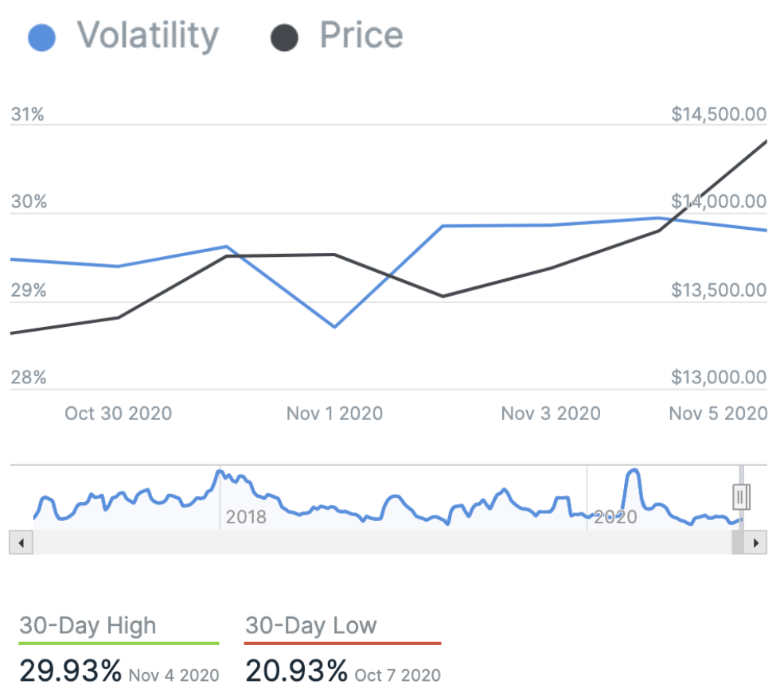
Task: Click the navigator scrollbar track
Action: coord(374,543)
